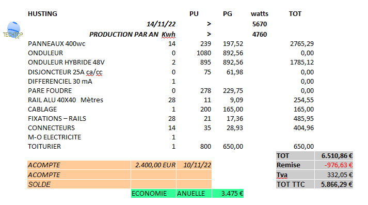Click the CONNECTEURS row label
368x205 pixels.
[x=51, y=128]
